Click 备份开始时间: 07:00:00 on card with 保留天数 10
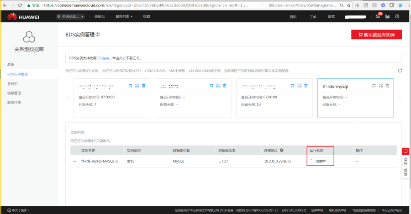Image resolution: width=411 pixels, height=214 pixels. pyautogui.click(x=259, y=97)
